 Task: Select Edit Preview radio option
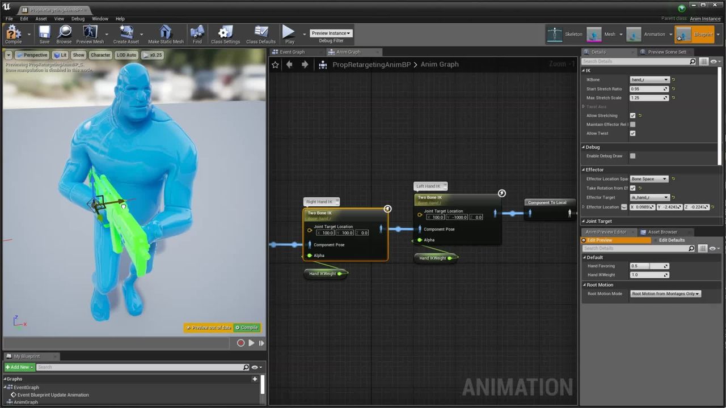(x=616, y=240)
